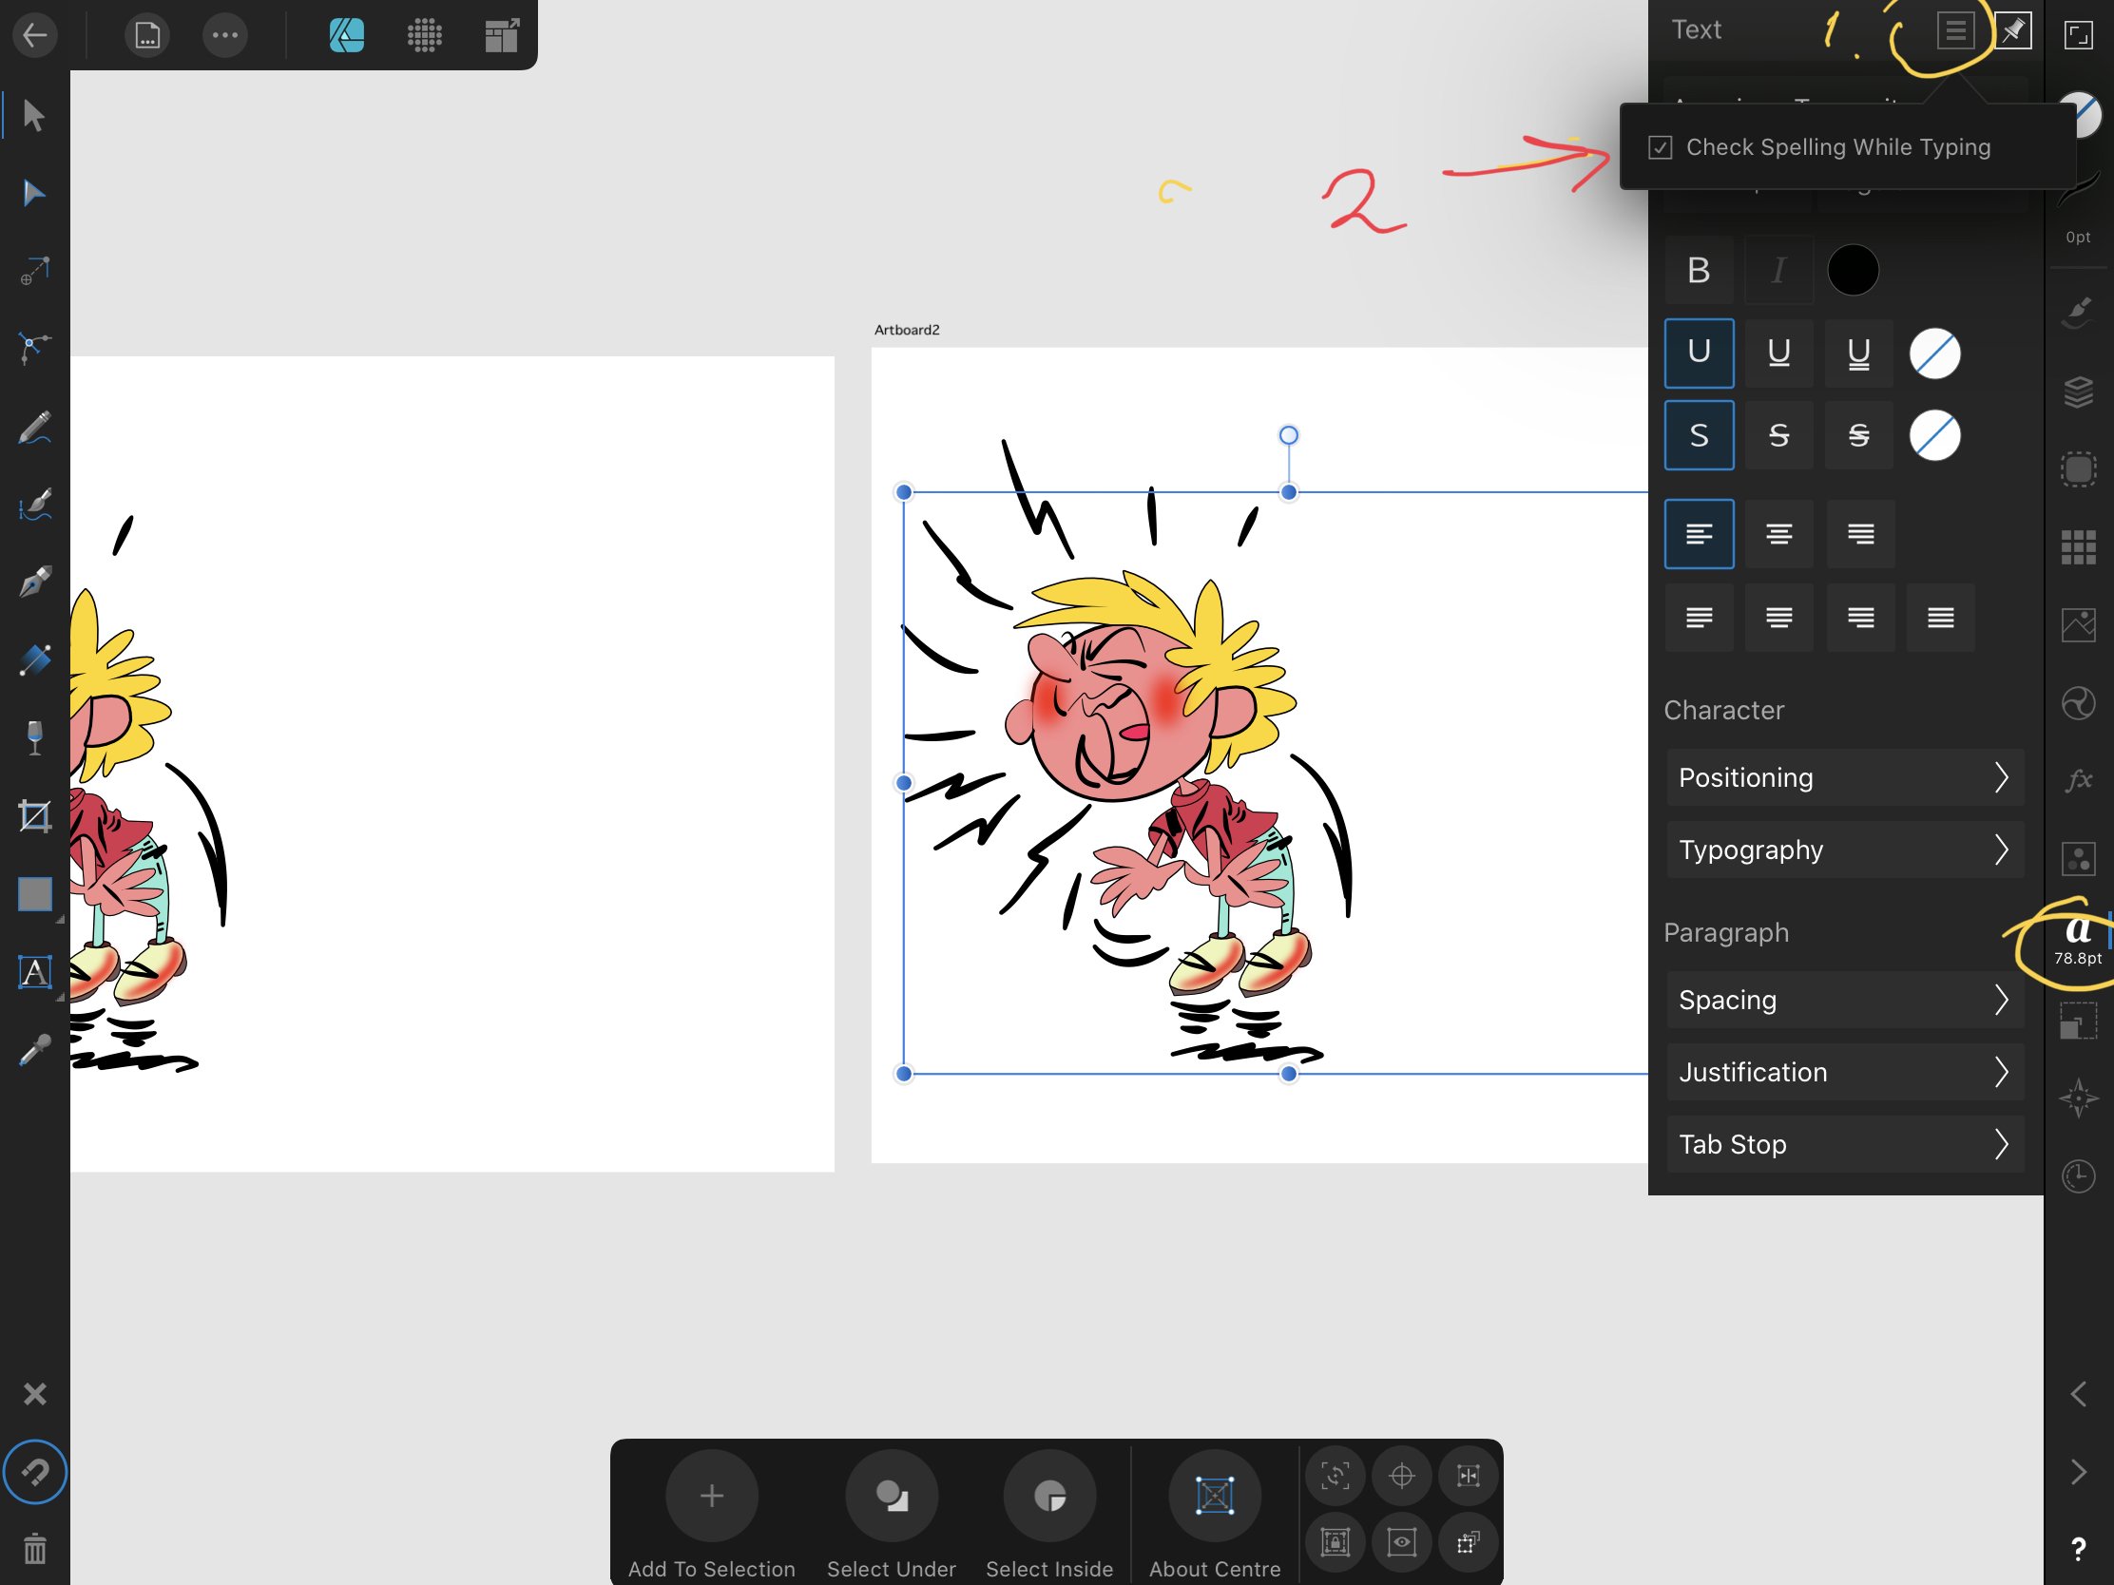
Task: Select the Fill gradient tool
Action: pyautogui.click(x=34, y=660)
